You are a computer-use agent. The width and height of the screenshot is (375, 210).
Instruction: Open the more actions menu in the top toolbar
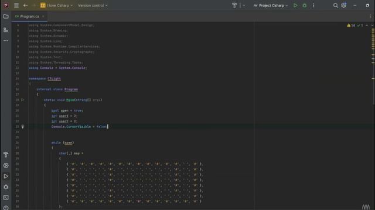click(313, 5)
